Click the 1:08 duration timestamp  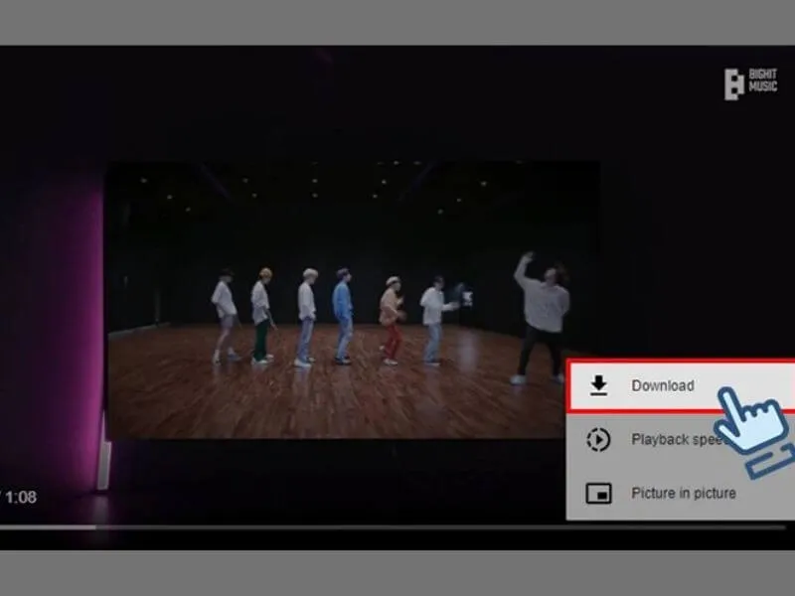pyautogui.click(x=21, y=497)
